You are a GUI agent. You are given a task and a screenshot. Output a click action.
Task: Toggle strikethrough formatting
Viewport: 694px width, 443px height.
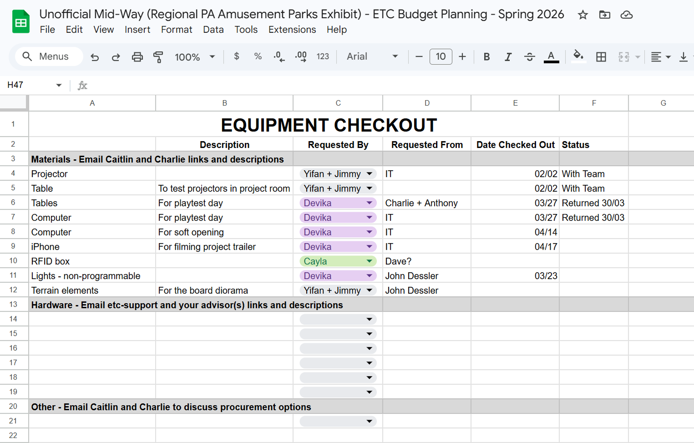tap(529, 57)
